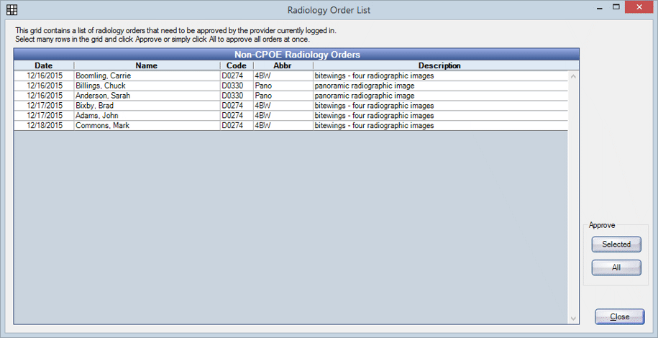This screenshot has height=338, width=658.
Task: Select the Boomling, Carrie order row
Action: click(x=147, y=76)
